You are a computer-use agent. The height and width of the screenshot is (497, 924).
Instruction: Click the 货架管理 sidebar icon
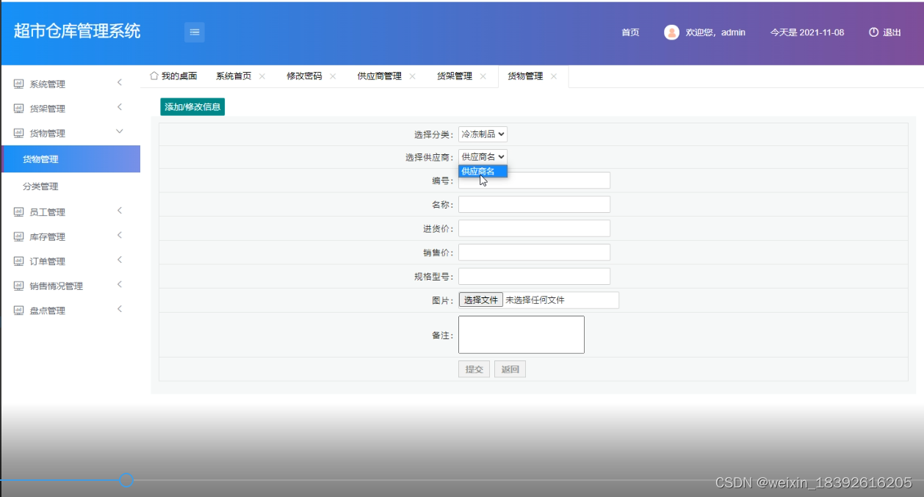point(18,108)
